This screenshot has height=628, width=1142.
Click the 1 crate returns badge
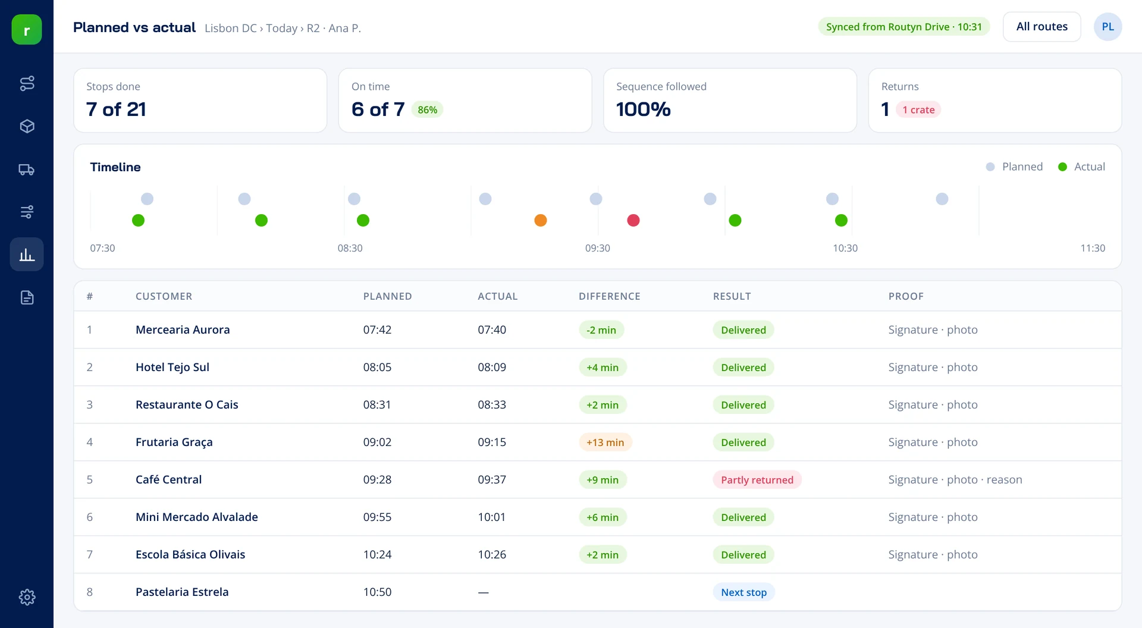point(918,110)
